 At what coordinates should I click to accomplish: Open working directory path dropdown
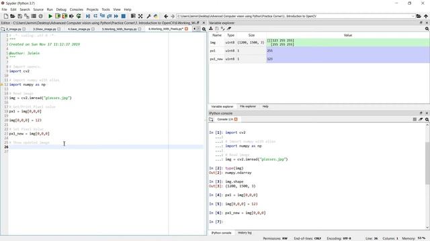tap(413, 16)
